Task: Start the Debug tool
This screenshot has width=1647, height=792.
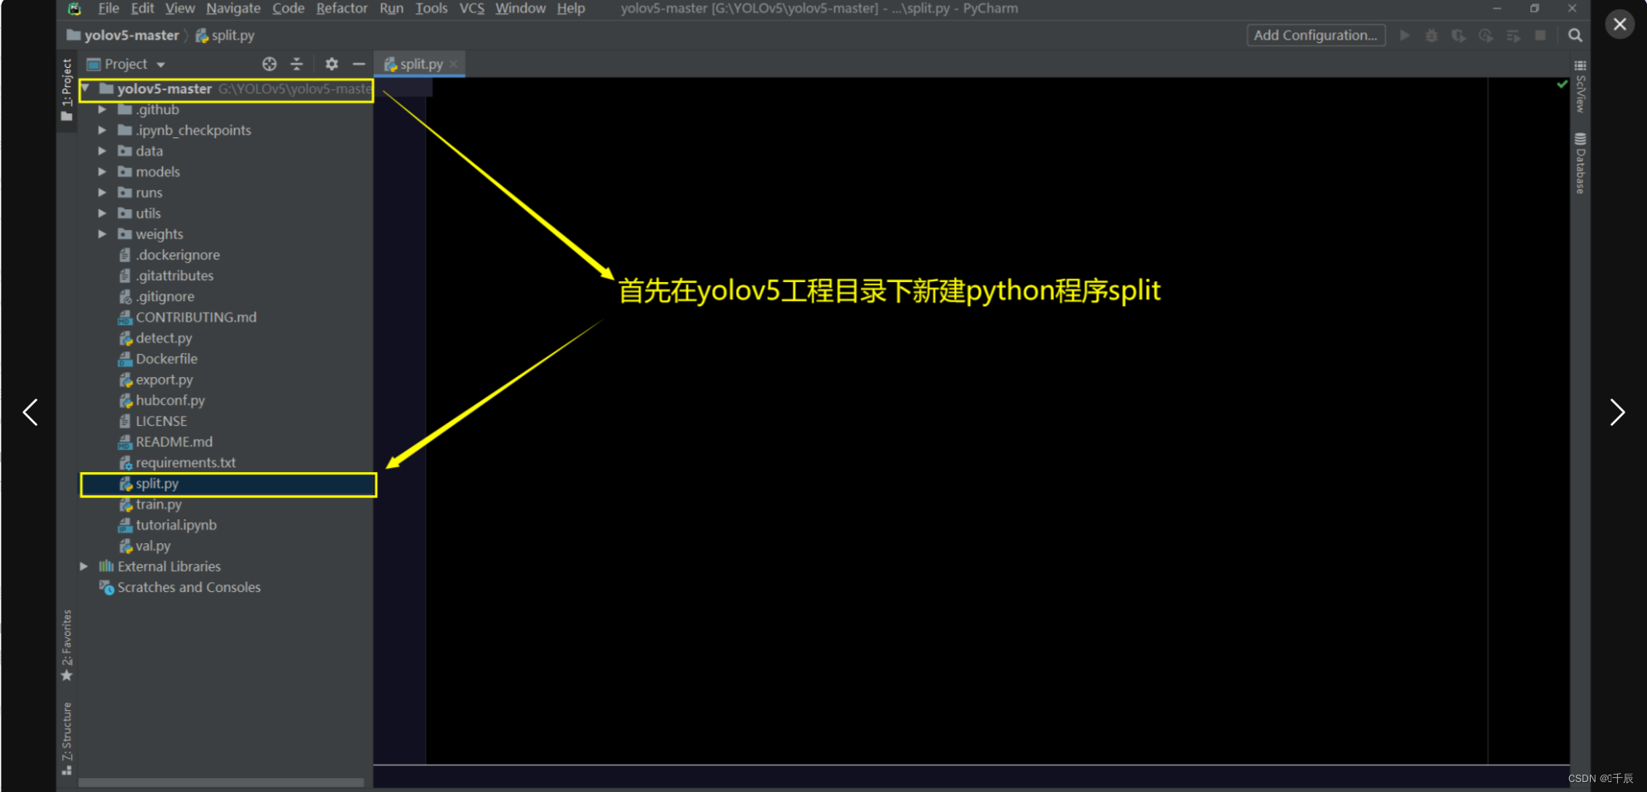Action: click(1431, 35)
